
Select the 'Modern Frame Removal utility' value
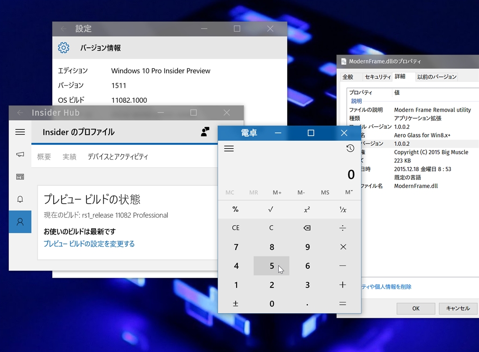[x=432, y=110]
